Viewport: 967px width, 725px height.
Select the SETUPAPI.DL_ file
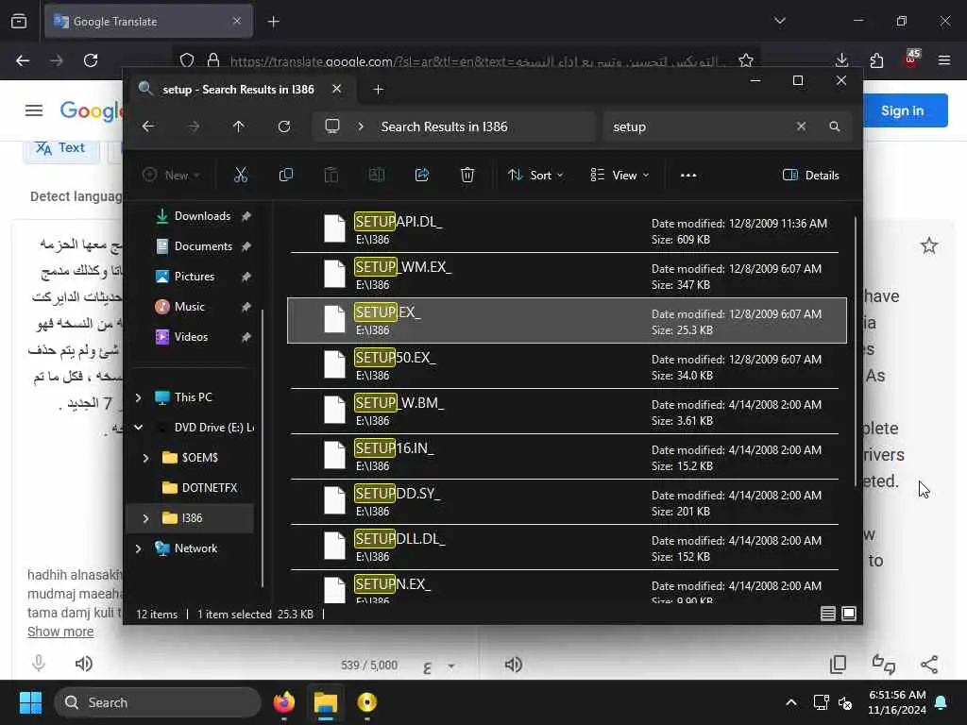pos(567,230)
